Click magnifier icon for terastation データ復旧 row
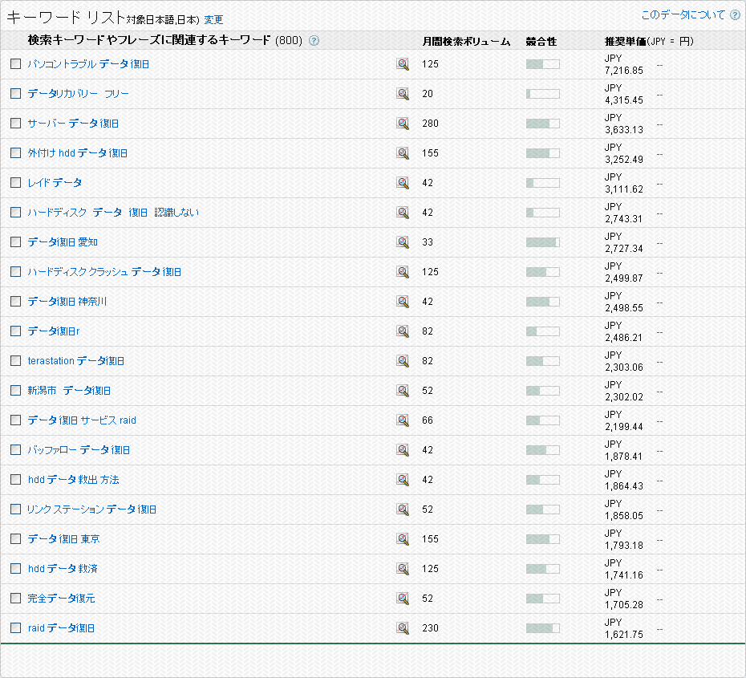Viewport: 746px width, 678px height. tap(403, 361)
